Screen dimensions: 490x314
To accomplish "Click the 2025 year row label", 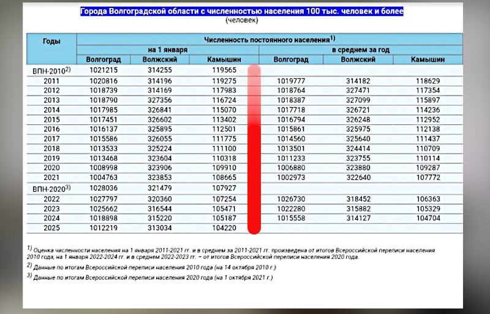I will point(51,228).
